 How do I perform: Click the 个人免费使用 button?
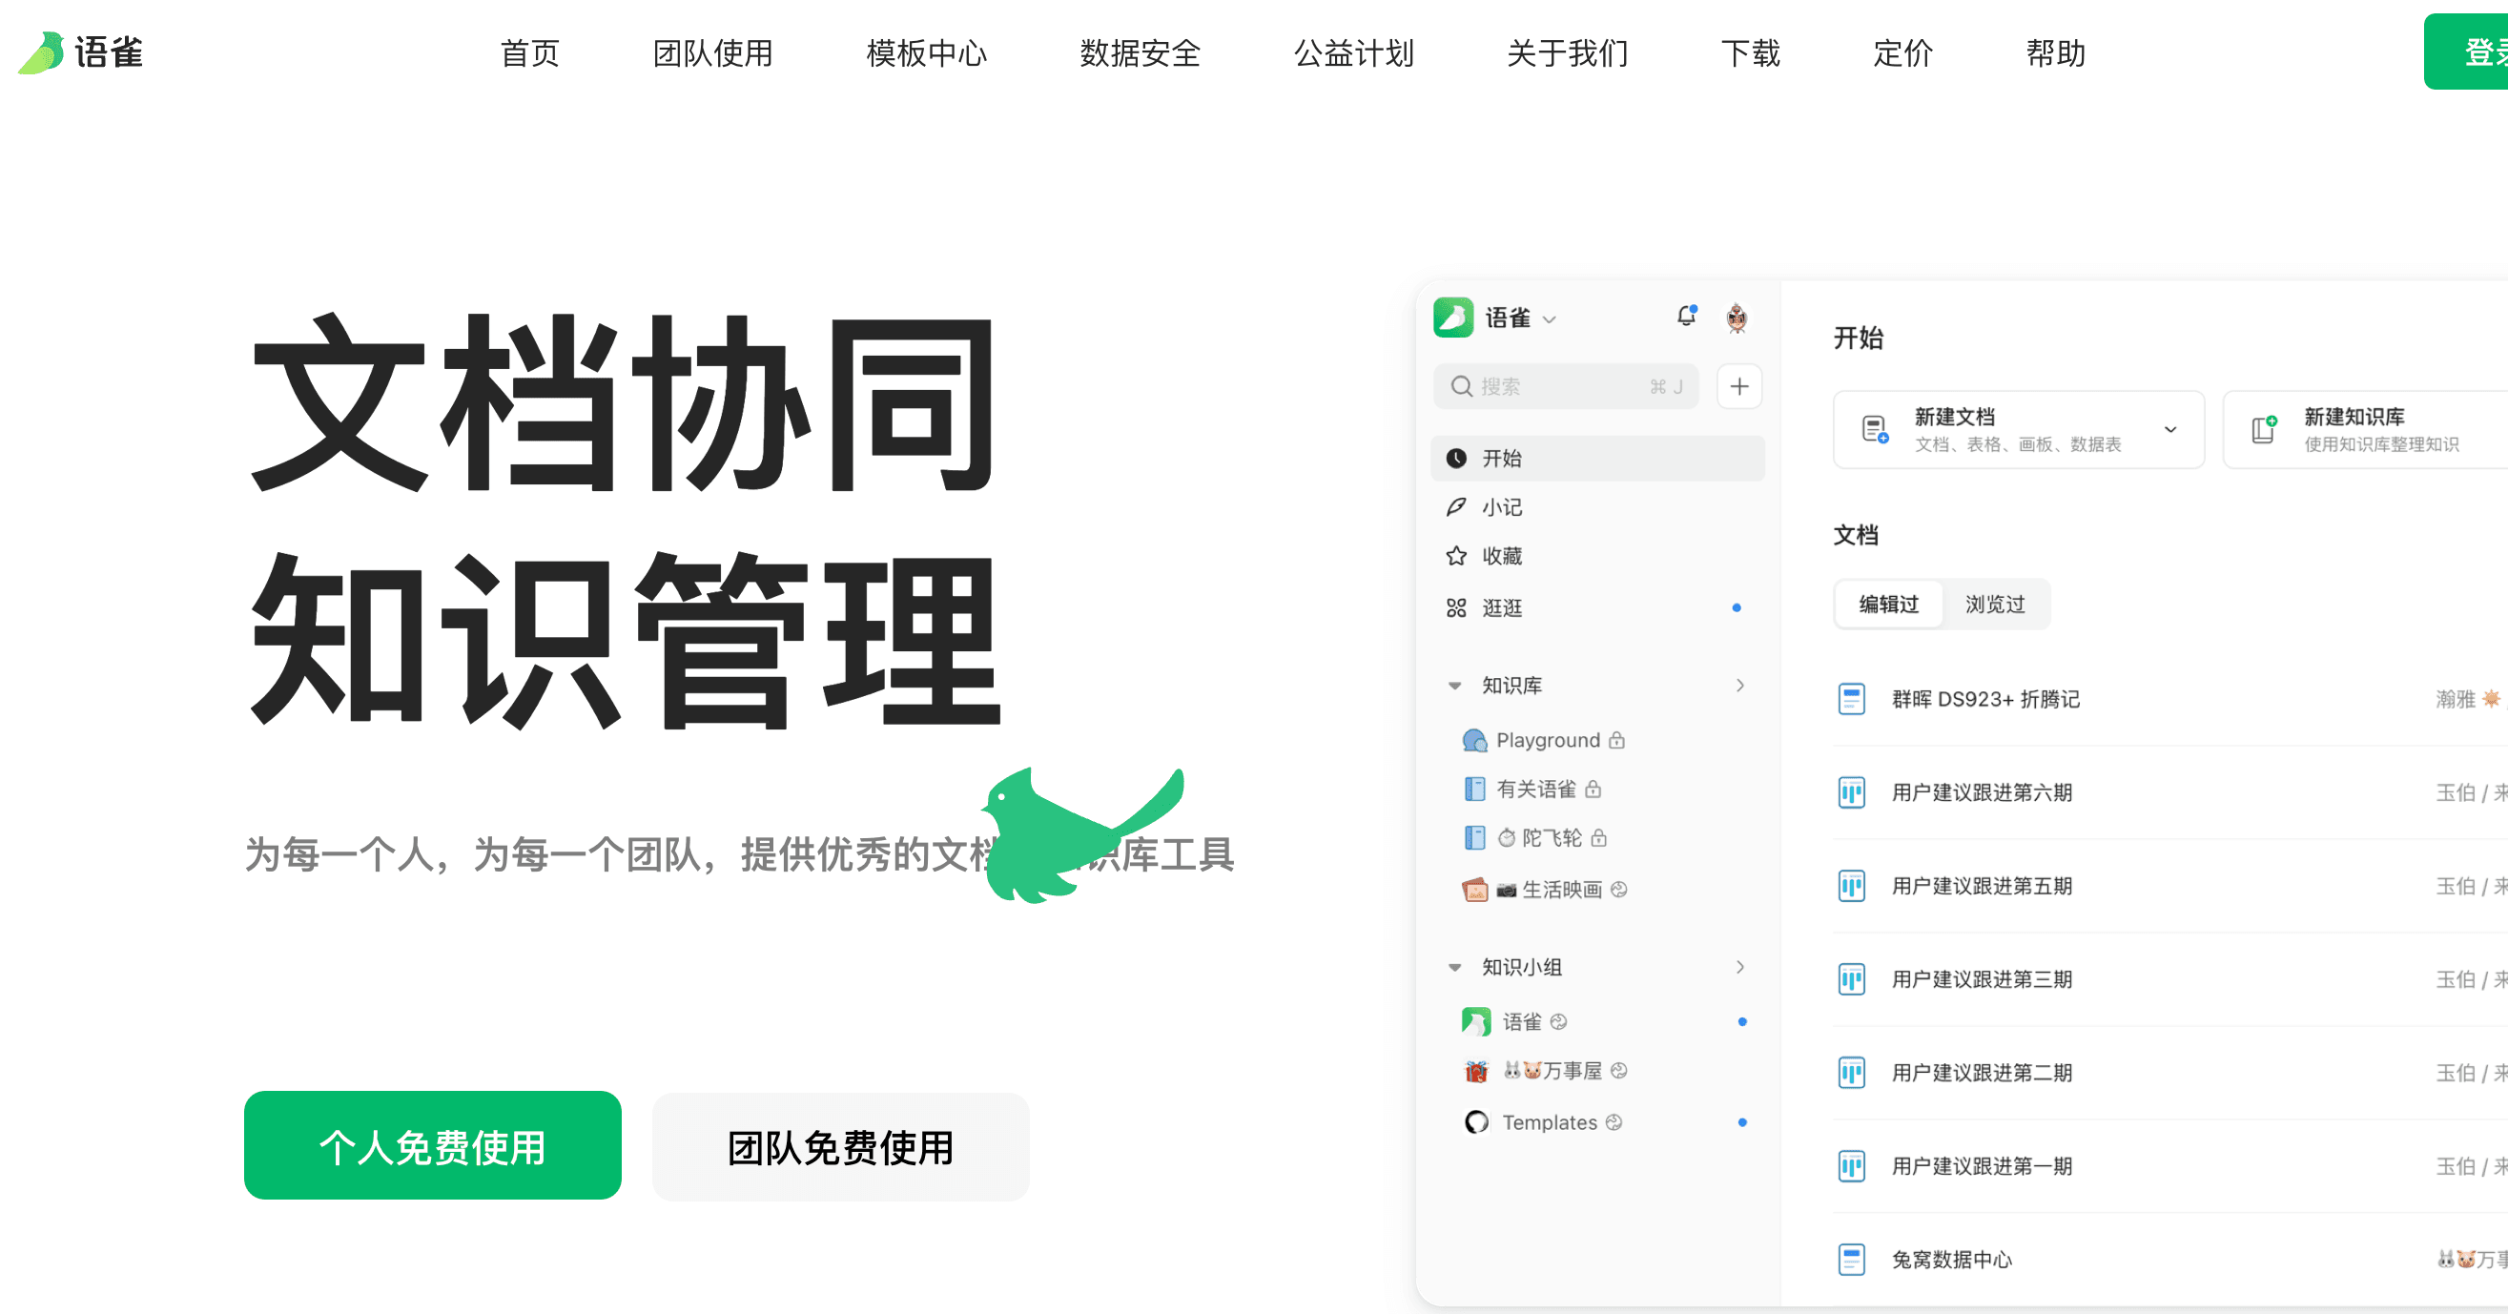(432, 1145)
